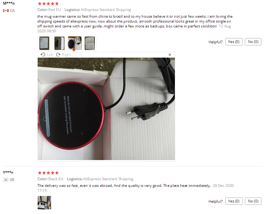The height and width of the screenshot is (214, 266).
Task: Open the fourth thumbnail showing the user guide
Action: (90, 43)
